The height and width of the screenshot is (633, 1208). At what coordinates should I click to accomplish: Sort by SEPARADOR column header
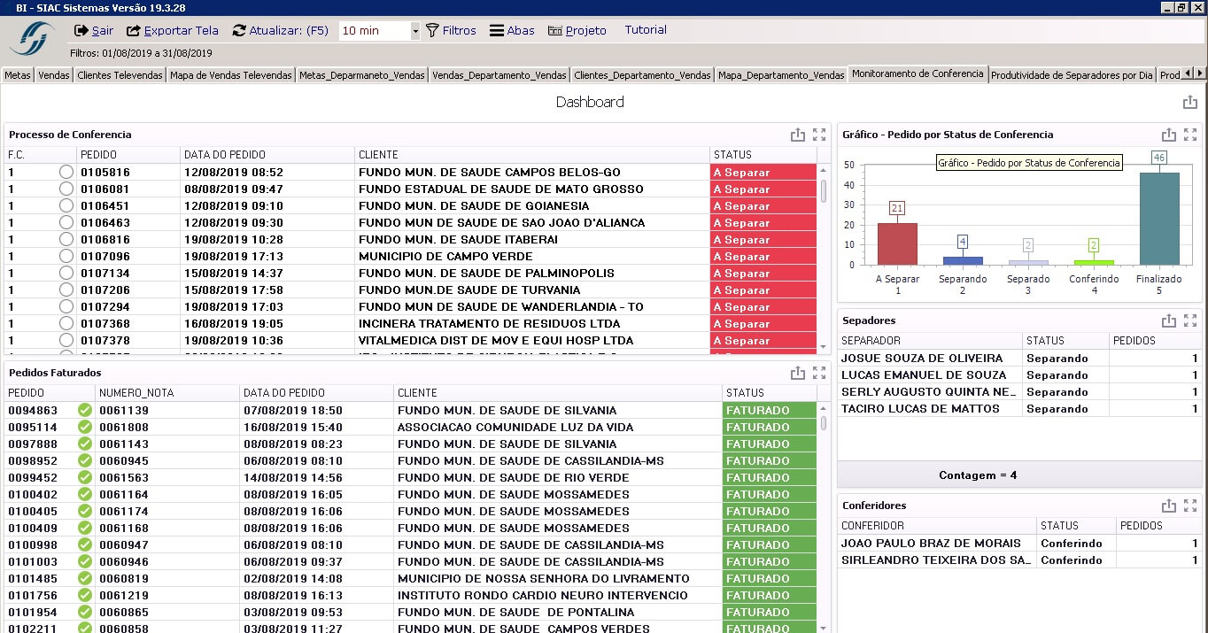[x=929, y=341]
